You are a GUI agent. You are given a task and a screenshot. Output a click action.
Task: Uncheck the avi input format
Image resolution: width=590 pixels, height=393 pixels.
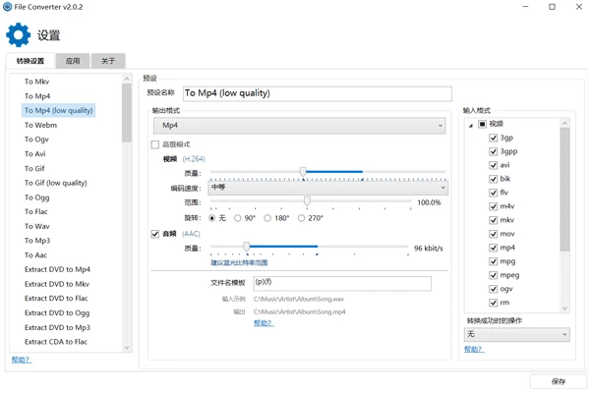click(494, 165)
